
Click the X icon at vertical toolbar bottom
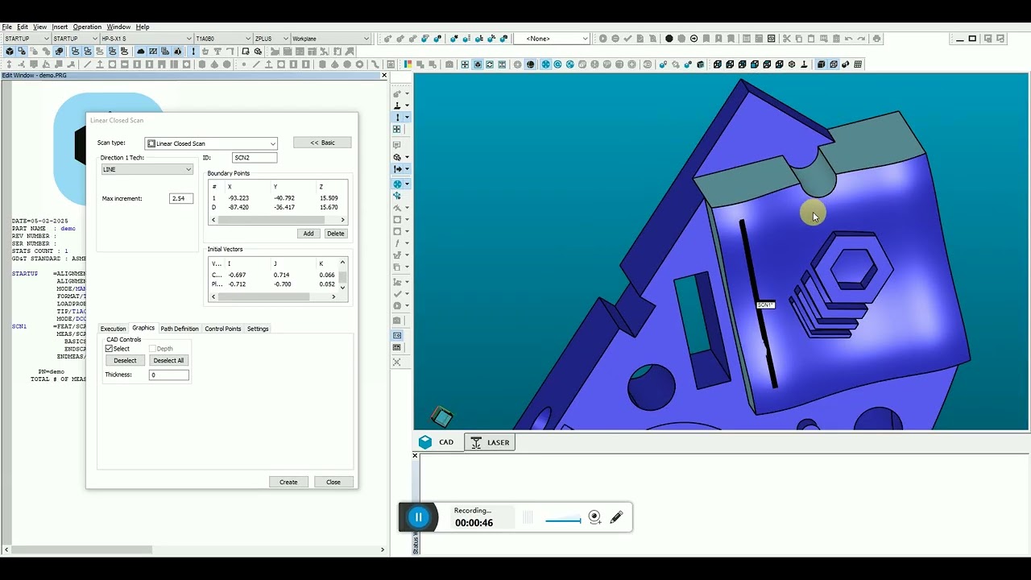tap(396, 362)
